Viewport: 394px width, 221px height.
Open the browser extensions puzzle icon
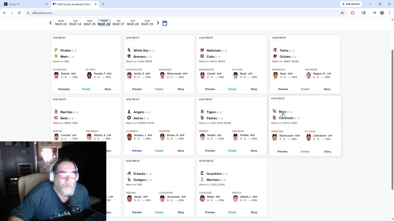[353, 13]
